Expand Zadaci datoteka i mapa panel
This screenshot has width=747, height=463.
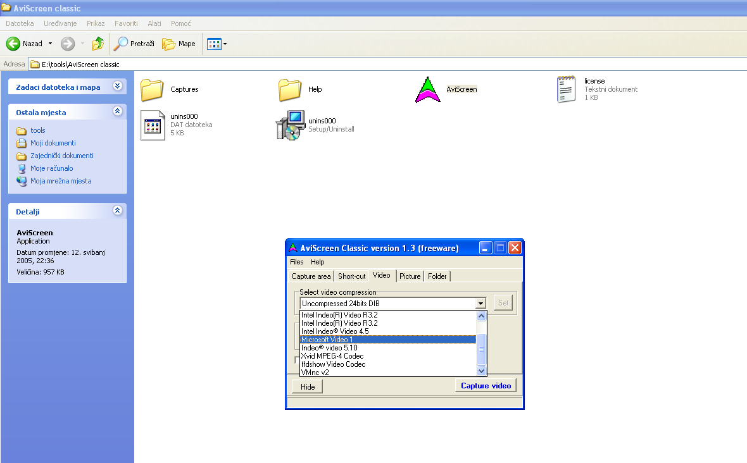118,86
